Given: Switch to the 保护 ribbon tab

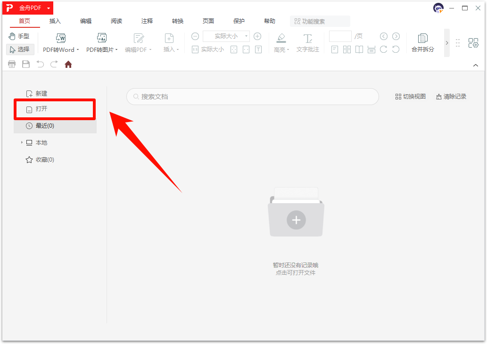Looking at the screenshot, I should [x=239, y=21].
